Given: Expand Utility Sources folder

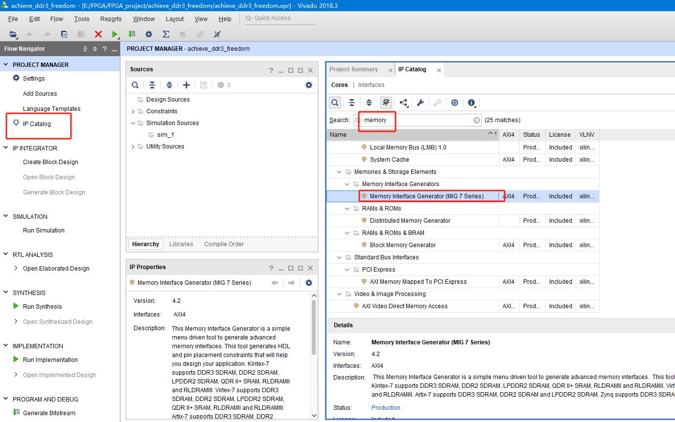Looking at the screenshot, I should point(133,147).
